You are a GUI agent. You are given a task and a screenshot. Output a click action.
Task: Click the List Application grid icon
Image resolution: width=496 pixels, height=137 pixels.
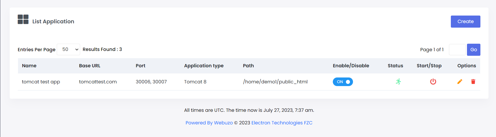(23, 19)
